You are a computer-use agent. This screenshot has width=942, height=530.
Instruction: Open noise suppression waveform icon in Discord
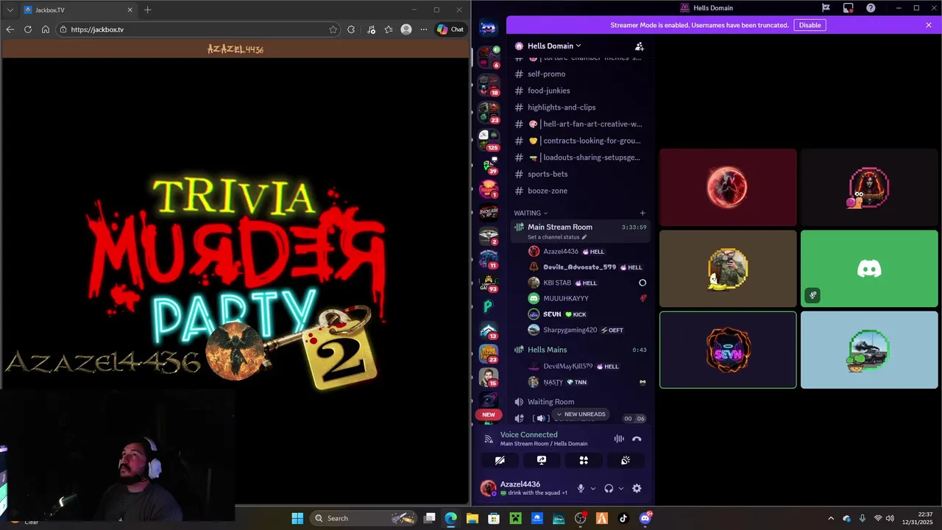click(619, 439)
